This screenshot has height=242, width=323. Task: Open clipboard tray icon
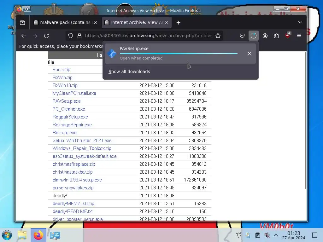pyautogui.click(x=257, y=235)
